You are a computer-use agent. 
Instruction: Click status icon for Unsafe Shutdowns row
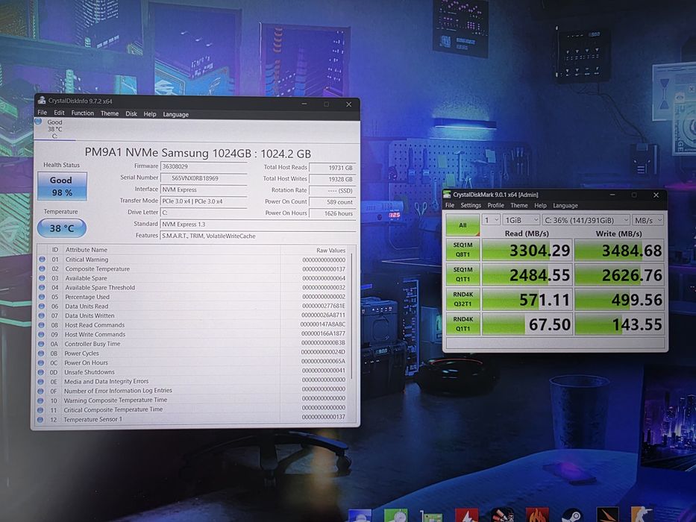tap(41, 372)
